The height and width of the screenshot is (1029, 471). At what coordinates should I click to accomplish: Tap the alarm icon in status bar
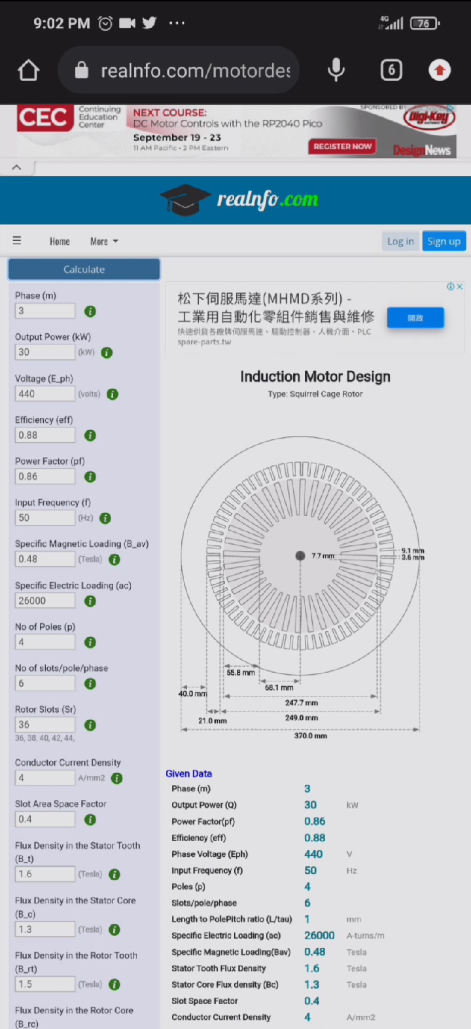[105, 23]
